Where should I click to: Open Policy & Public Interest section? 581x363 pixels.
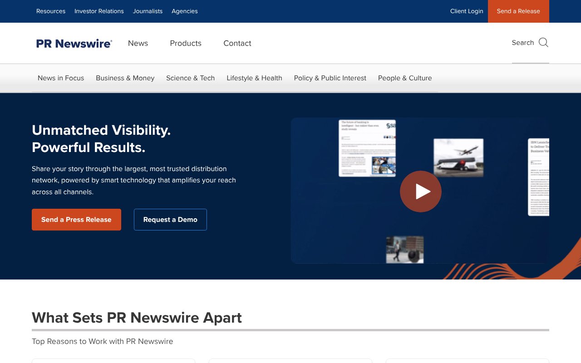click(330, 78)
